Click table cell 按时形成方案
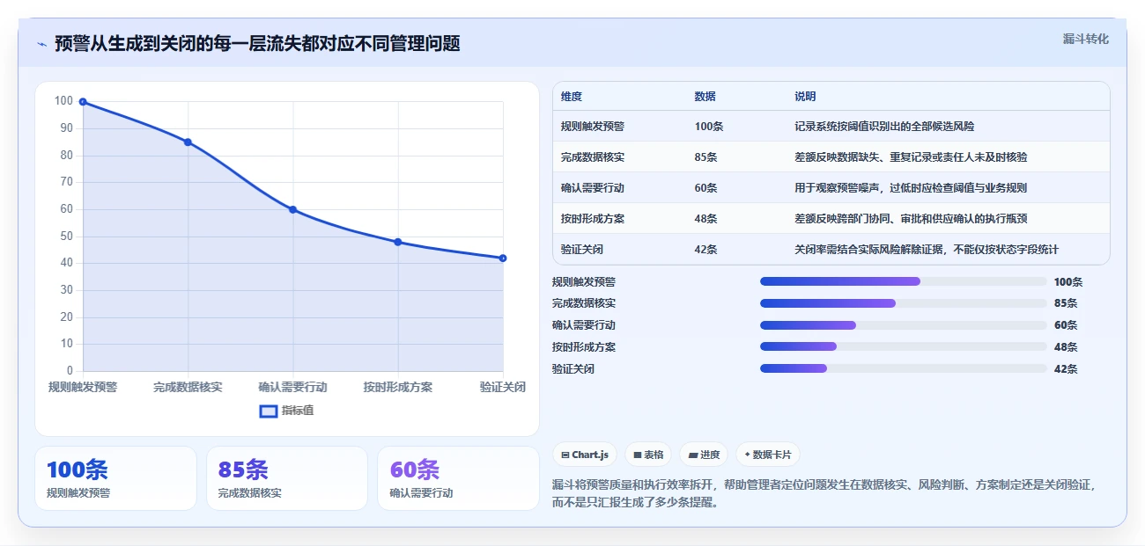The image size is (1145, 546). 593,219
